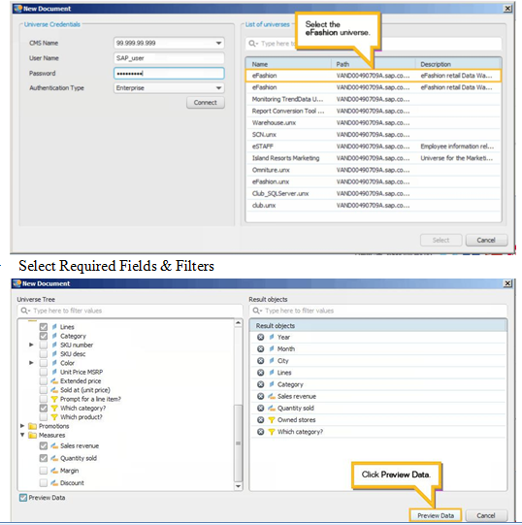This screenshot has height=525, width=522.
Task: Open the universe list search options arrow
Action: click(257, 45)
